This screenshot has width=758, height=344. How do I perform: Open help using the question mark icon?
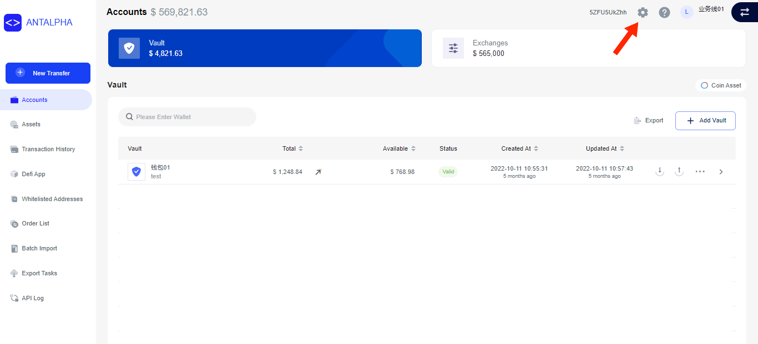(664, 12)
